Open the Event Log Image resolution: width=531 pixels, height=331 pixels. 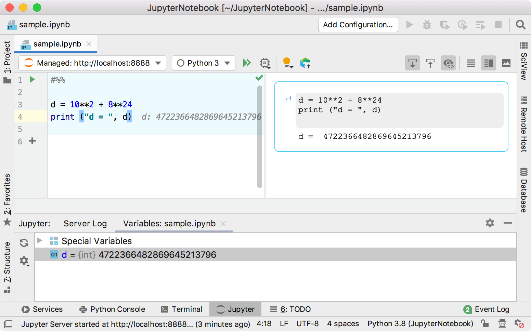click(487, 309)
